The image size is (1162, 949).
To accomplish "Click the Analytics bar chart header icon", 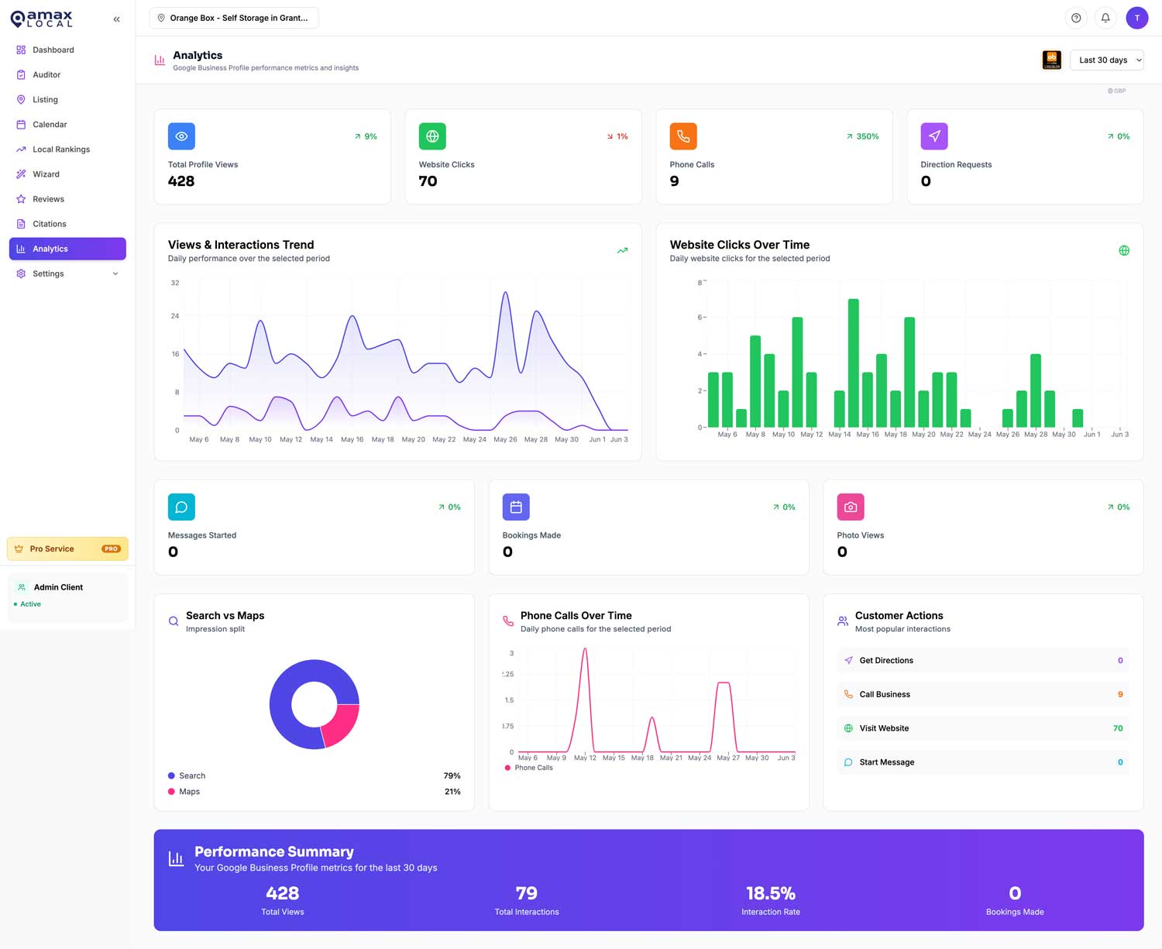I will click(x=160, y=60).
